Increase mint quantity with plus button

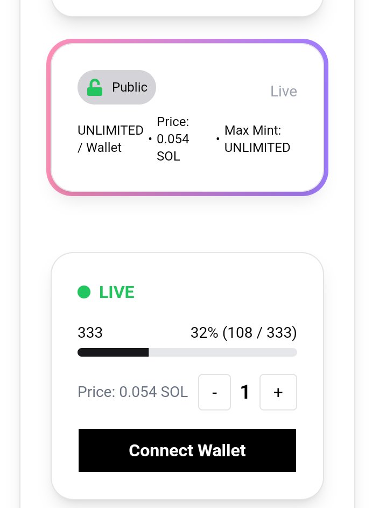[278, 392]
